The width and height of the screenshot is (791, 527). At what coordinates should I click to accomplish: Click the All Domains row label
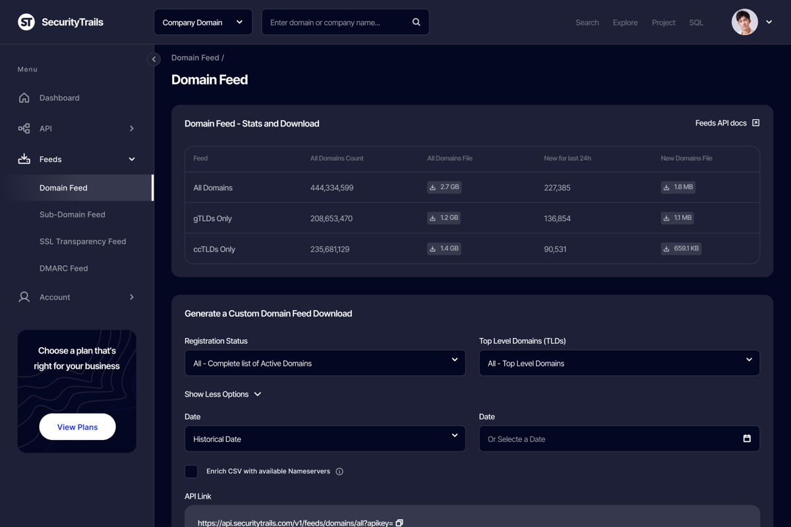pyautogui.click(x=213, y=188)
